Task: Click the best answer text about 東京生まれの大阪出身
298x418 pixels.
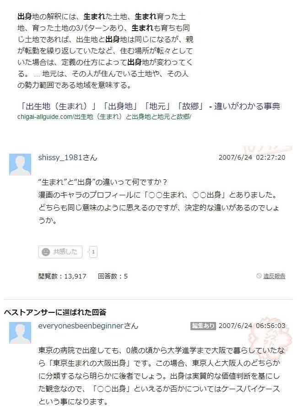Action: point(162,376)
